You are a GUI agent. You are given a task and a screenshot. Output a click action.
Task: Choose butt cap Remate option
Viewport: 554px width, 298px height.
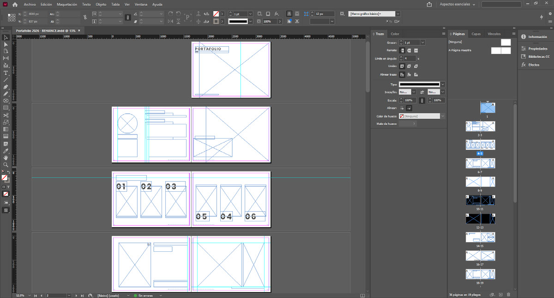click(x=402, y=50)
